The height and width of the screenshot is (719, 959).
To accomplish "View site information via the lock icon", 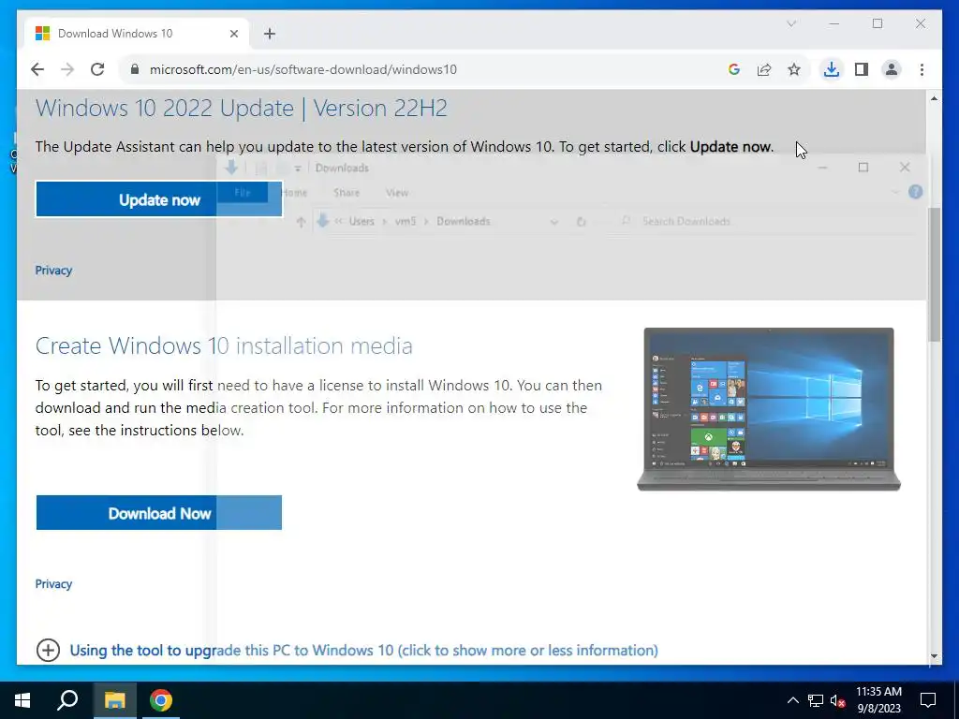I will pyautogui.click(x=135, y=69).
